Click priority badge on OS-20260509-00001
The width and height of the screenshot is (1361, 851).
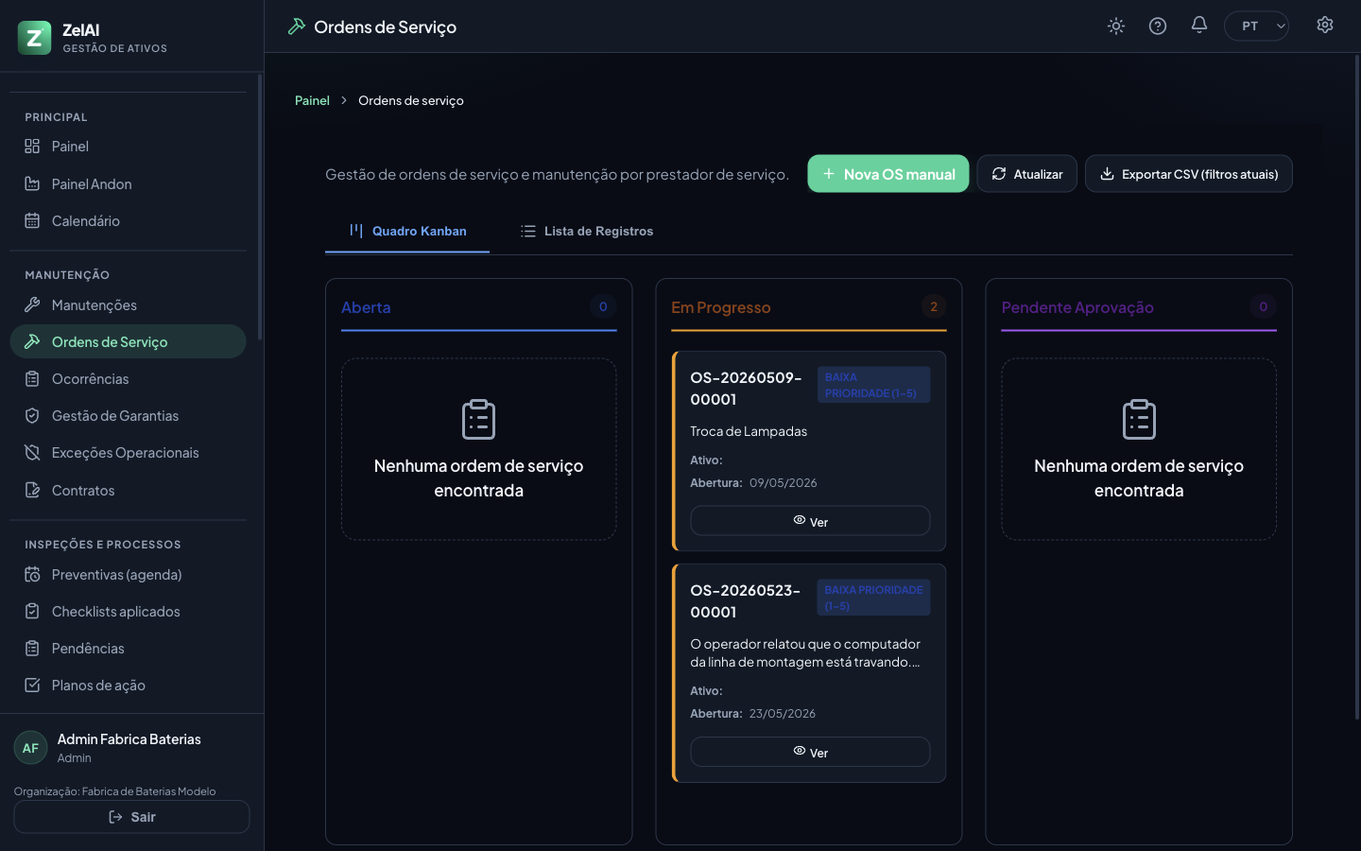click(x=874, y=385)
